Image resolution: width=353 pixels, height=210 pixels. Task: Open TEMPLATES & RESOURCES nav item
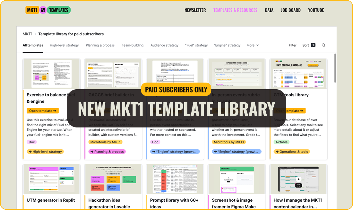(235, 10)
